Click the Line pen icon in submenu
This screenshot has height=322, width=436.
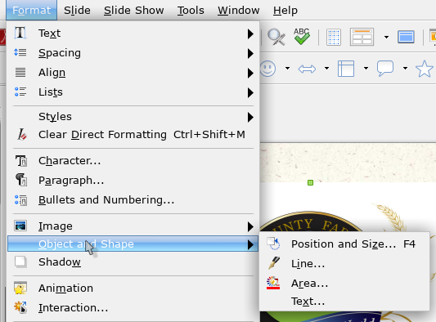point(274,263)
